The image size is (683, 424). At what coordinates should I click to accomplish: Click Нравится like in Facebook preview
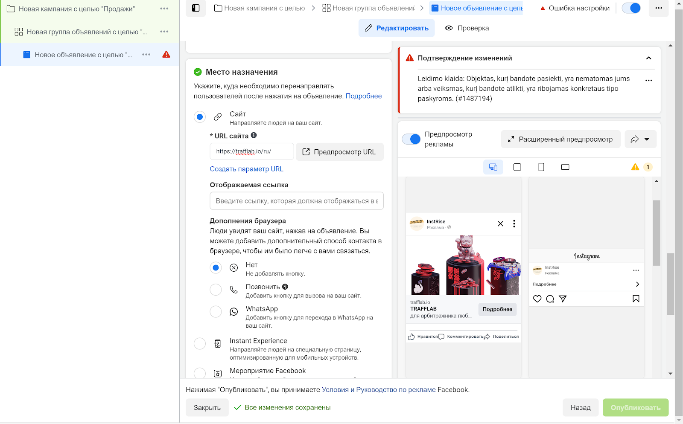(x=423, y=337)
